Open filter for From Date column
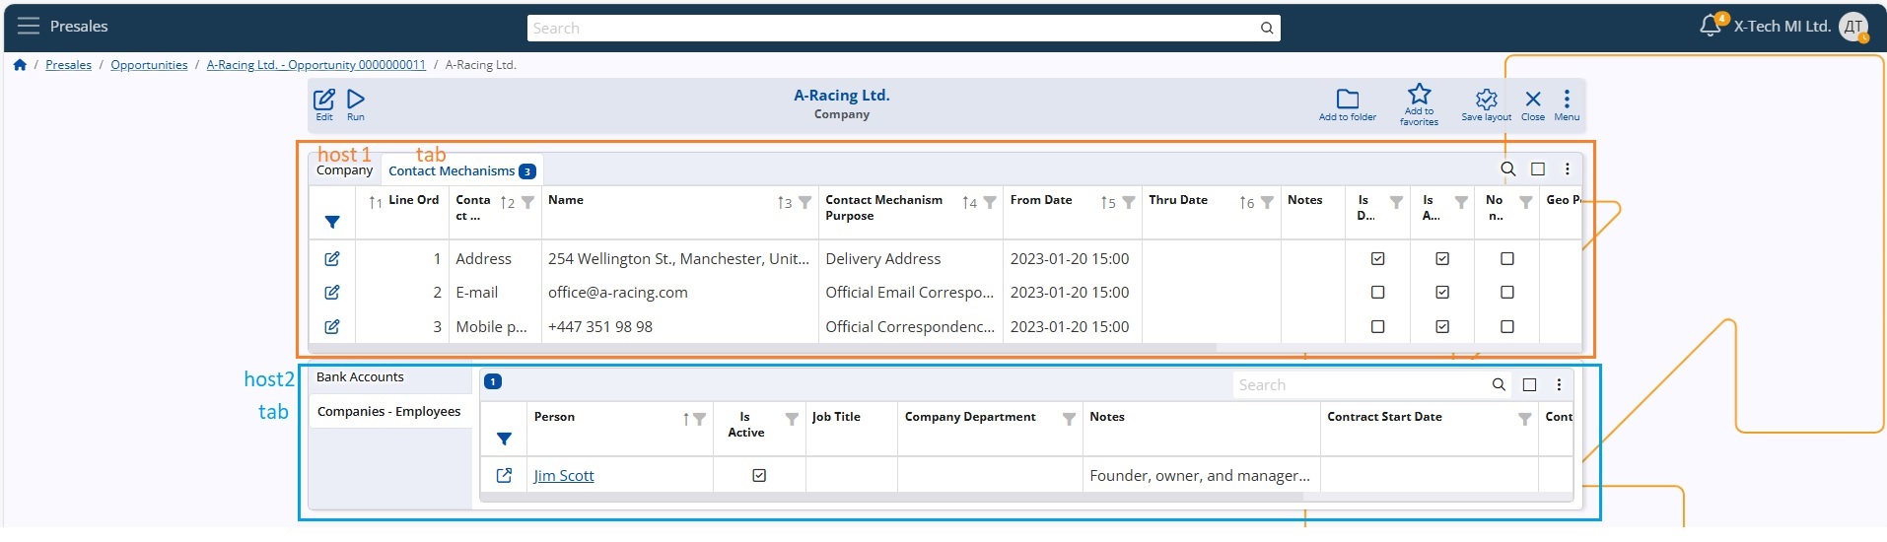 [x=1128, y=203]
